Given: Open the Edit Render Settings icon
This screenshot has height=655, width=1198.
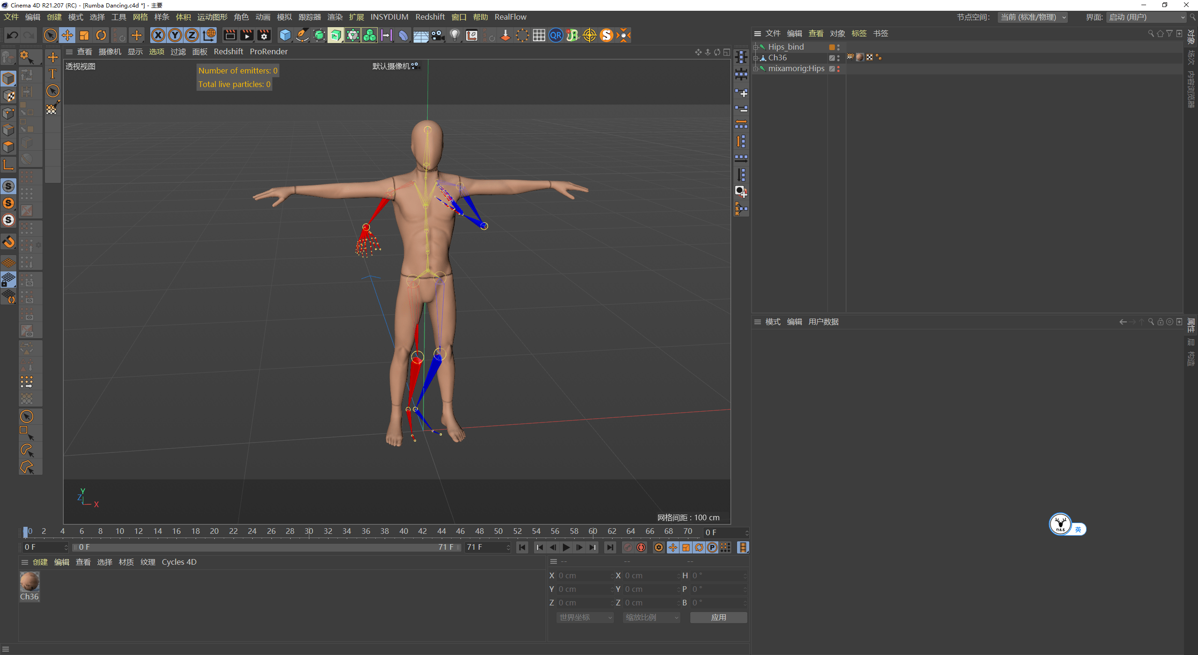Looking at the screenshot, I should (x=264, y=35).
